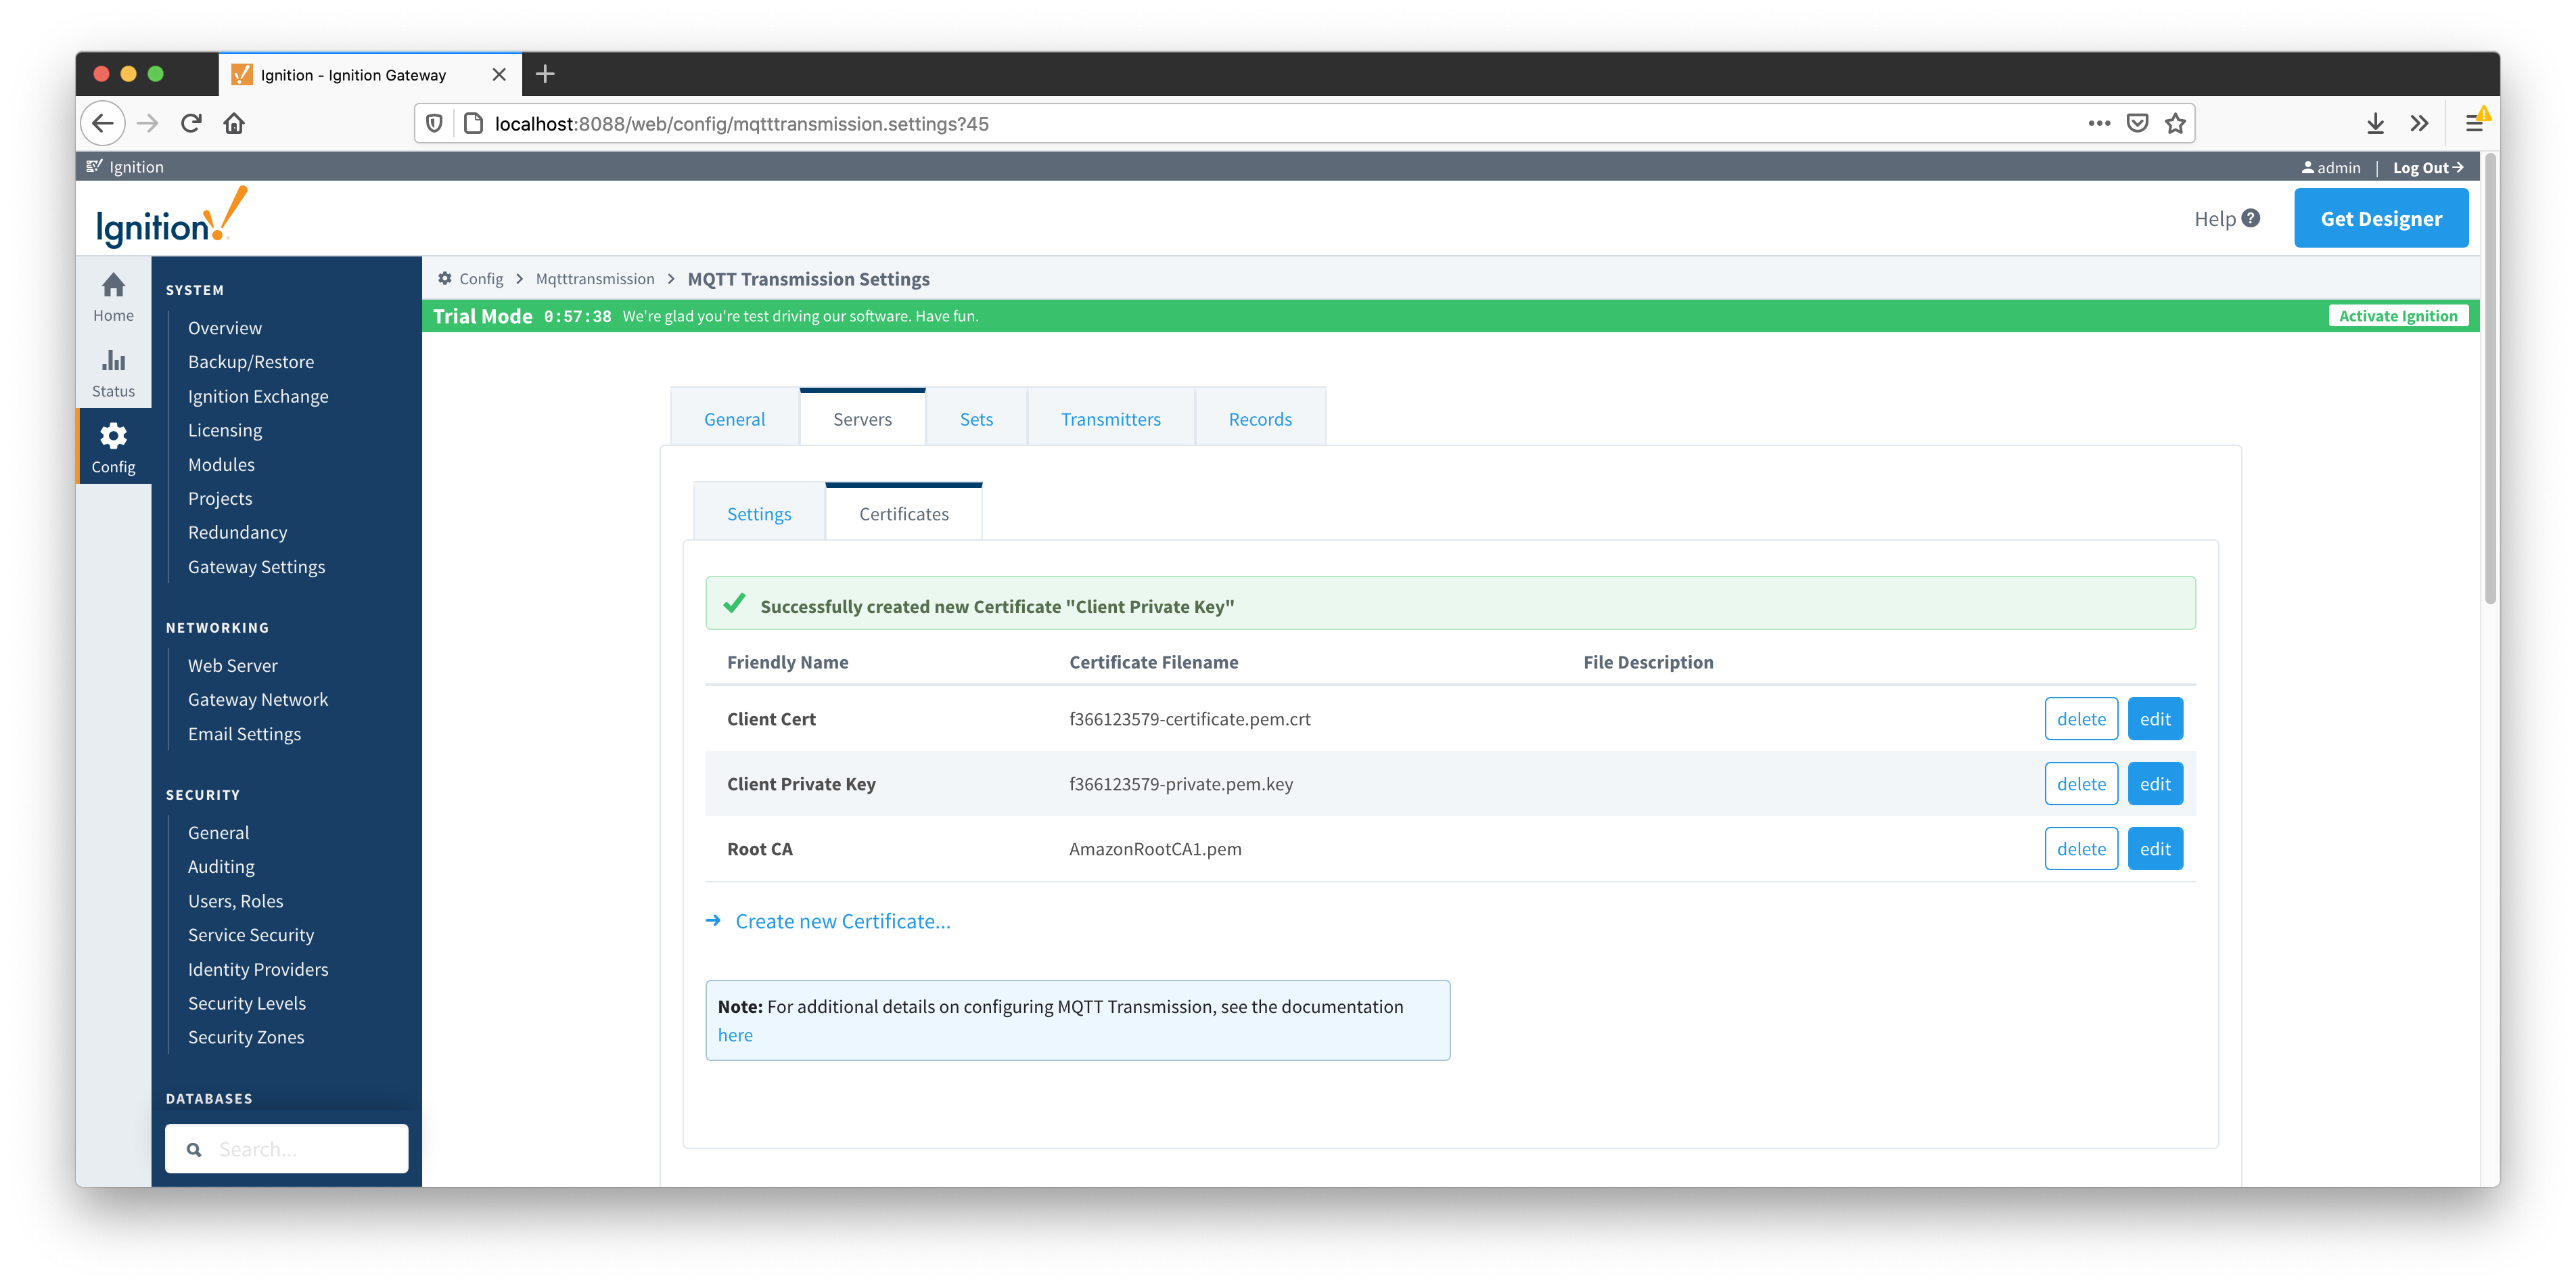Open Projects in the sidebar

220,498
